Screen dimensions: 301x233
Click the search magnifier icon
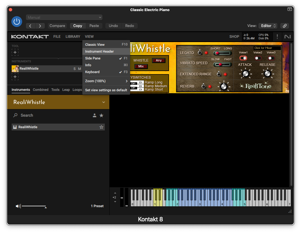coord(15,115)
